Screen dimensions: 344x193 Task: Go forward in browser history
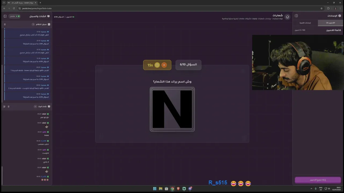pyautogui.click(x=9, y=8)
